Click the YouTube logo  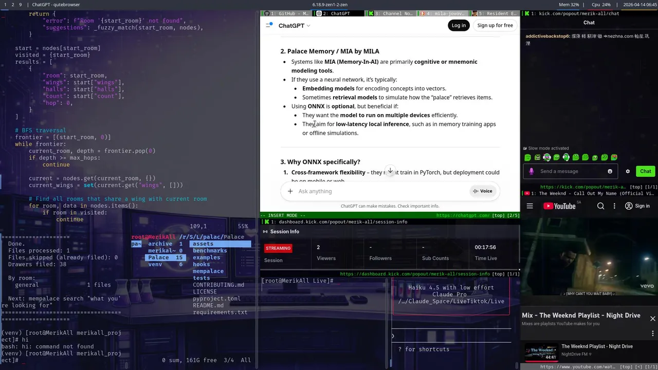[x=559, y=206]
